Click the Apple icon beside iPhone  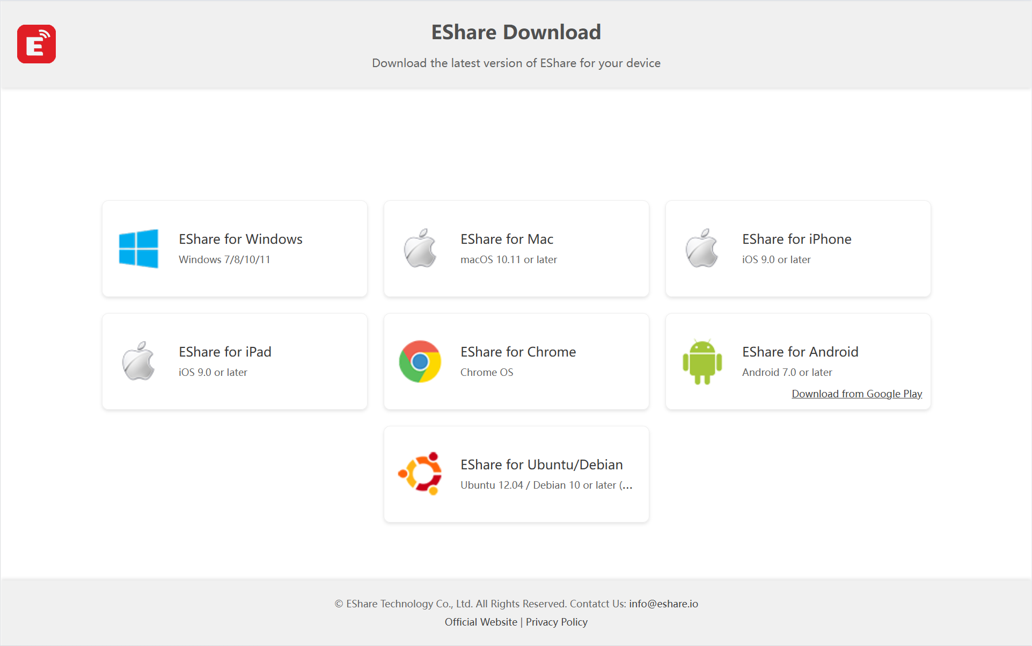point(702,249)
